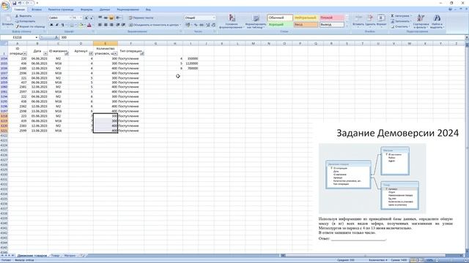Screen dimensions: 469x263
Task: Decrease decimal places
Action: coord(213,25)
